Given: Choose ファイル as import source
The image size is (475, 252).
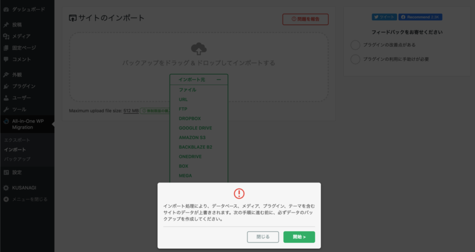Looking at the screenshot, I should click(187, 90).
